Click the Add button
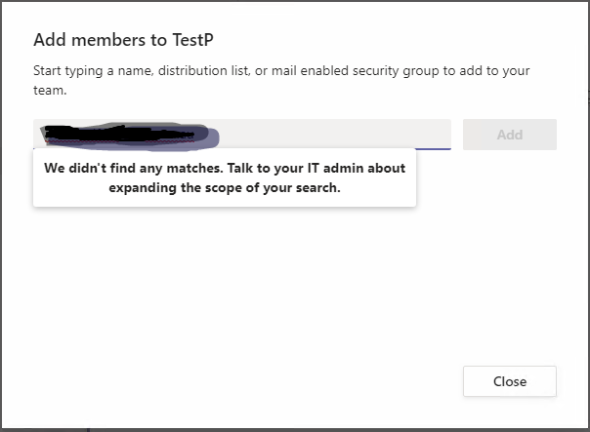The image size is (590, 432). 509,135
